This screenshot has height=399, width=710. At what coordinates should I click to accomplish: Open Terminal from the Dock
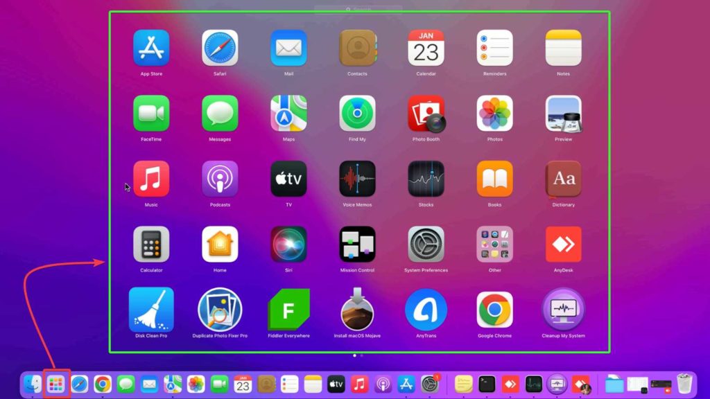(x=487, y=384)
